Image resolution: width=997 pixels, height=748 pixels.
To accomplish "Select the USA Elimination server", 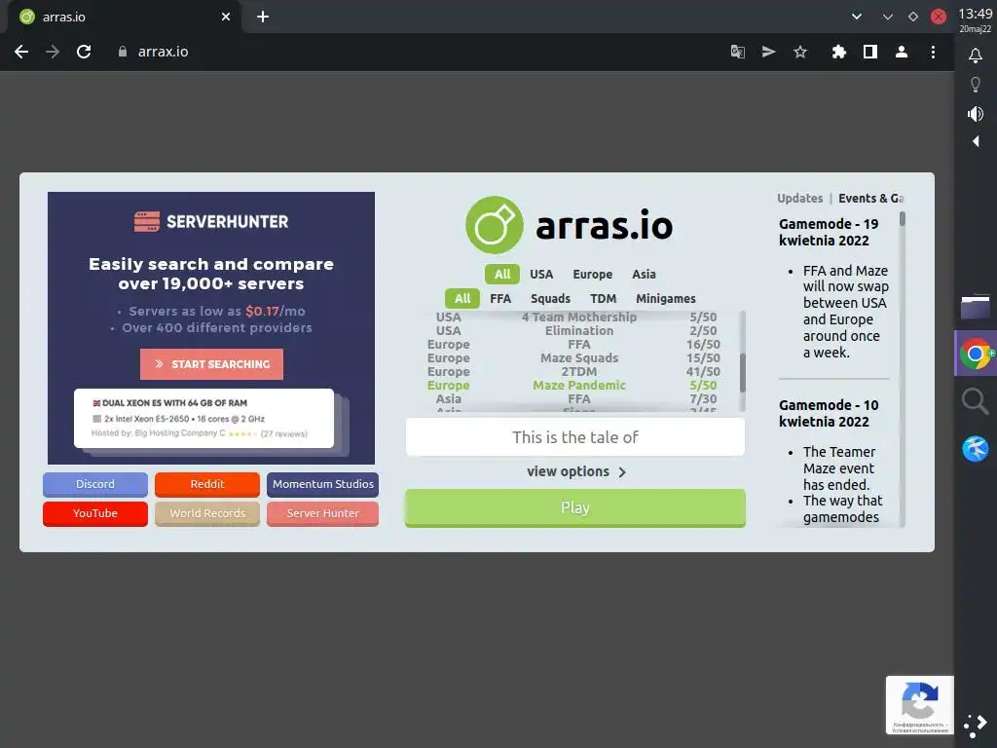I will [x=572, y=331].
